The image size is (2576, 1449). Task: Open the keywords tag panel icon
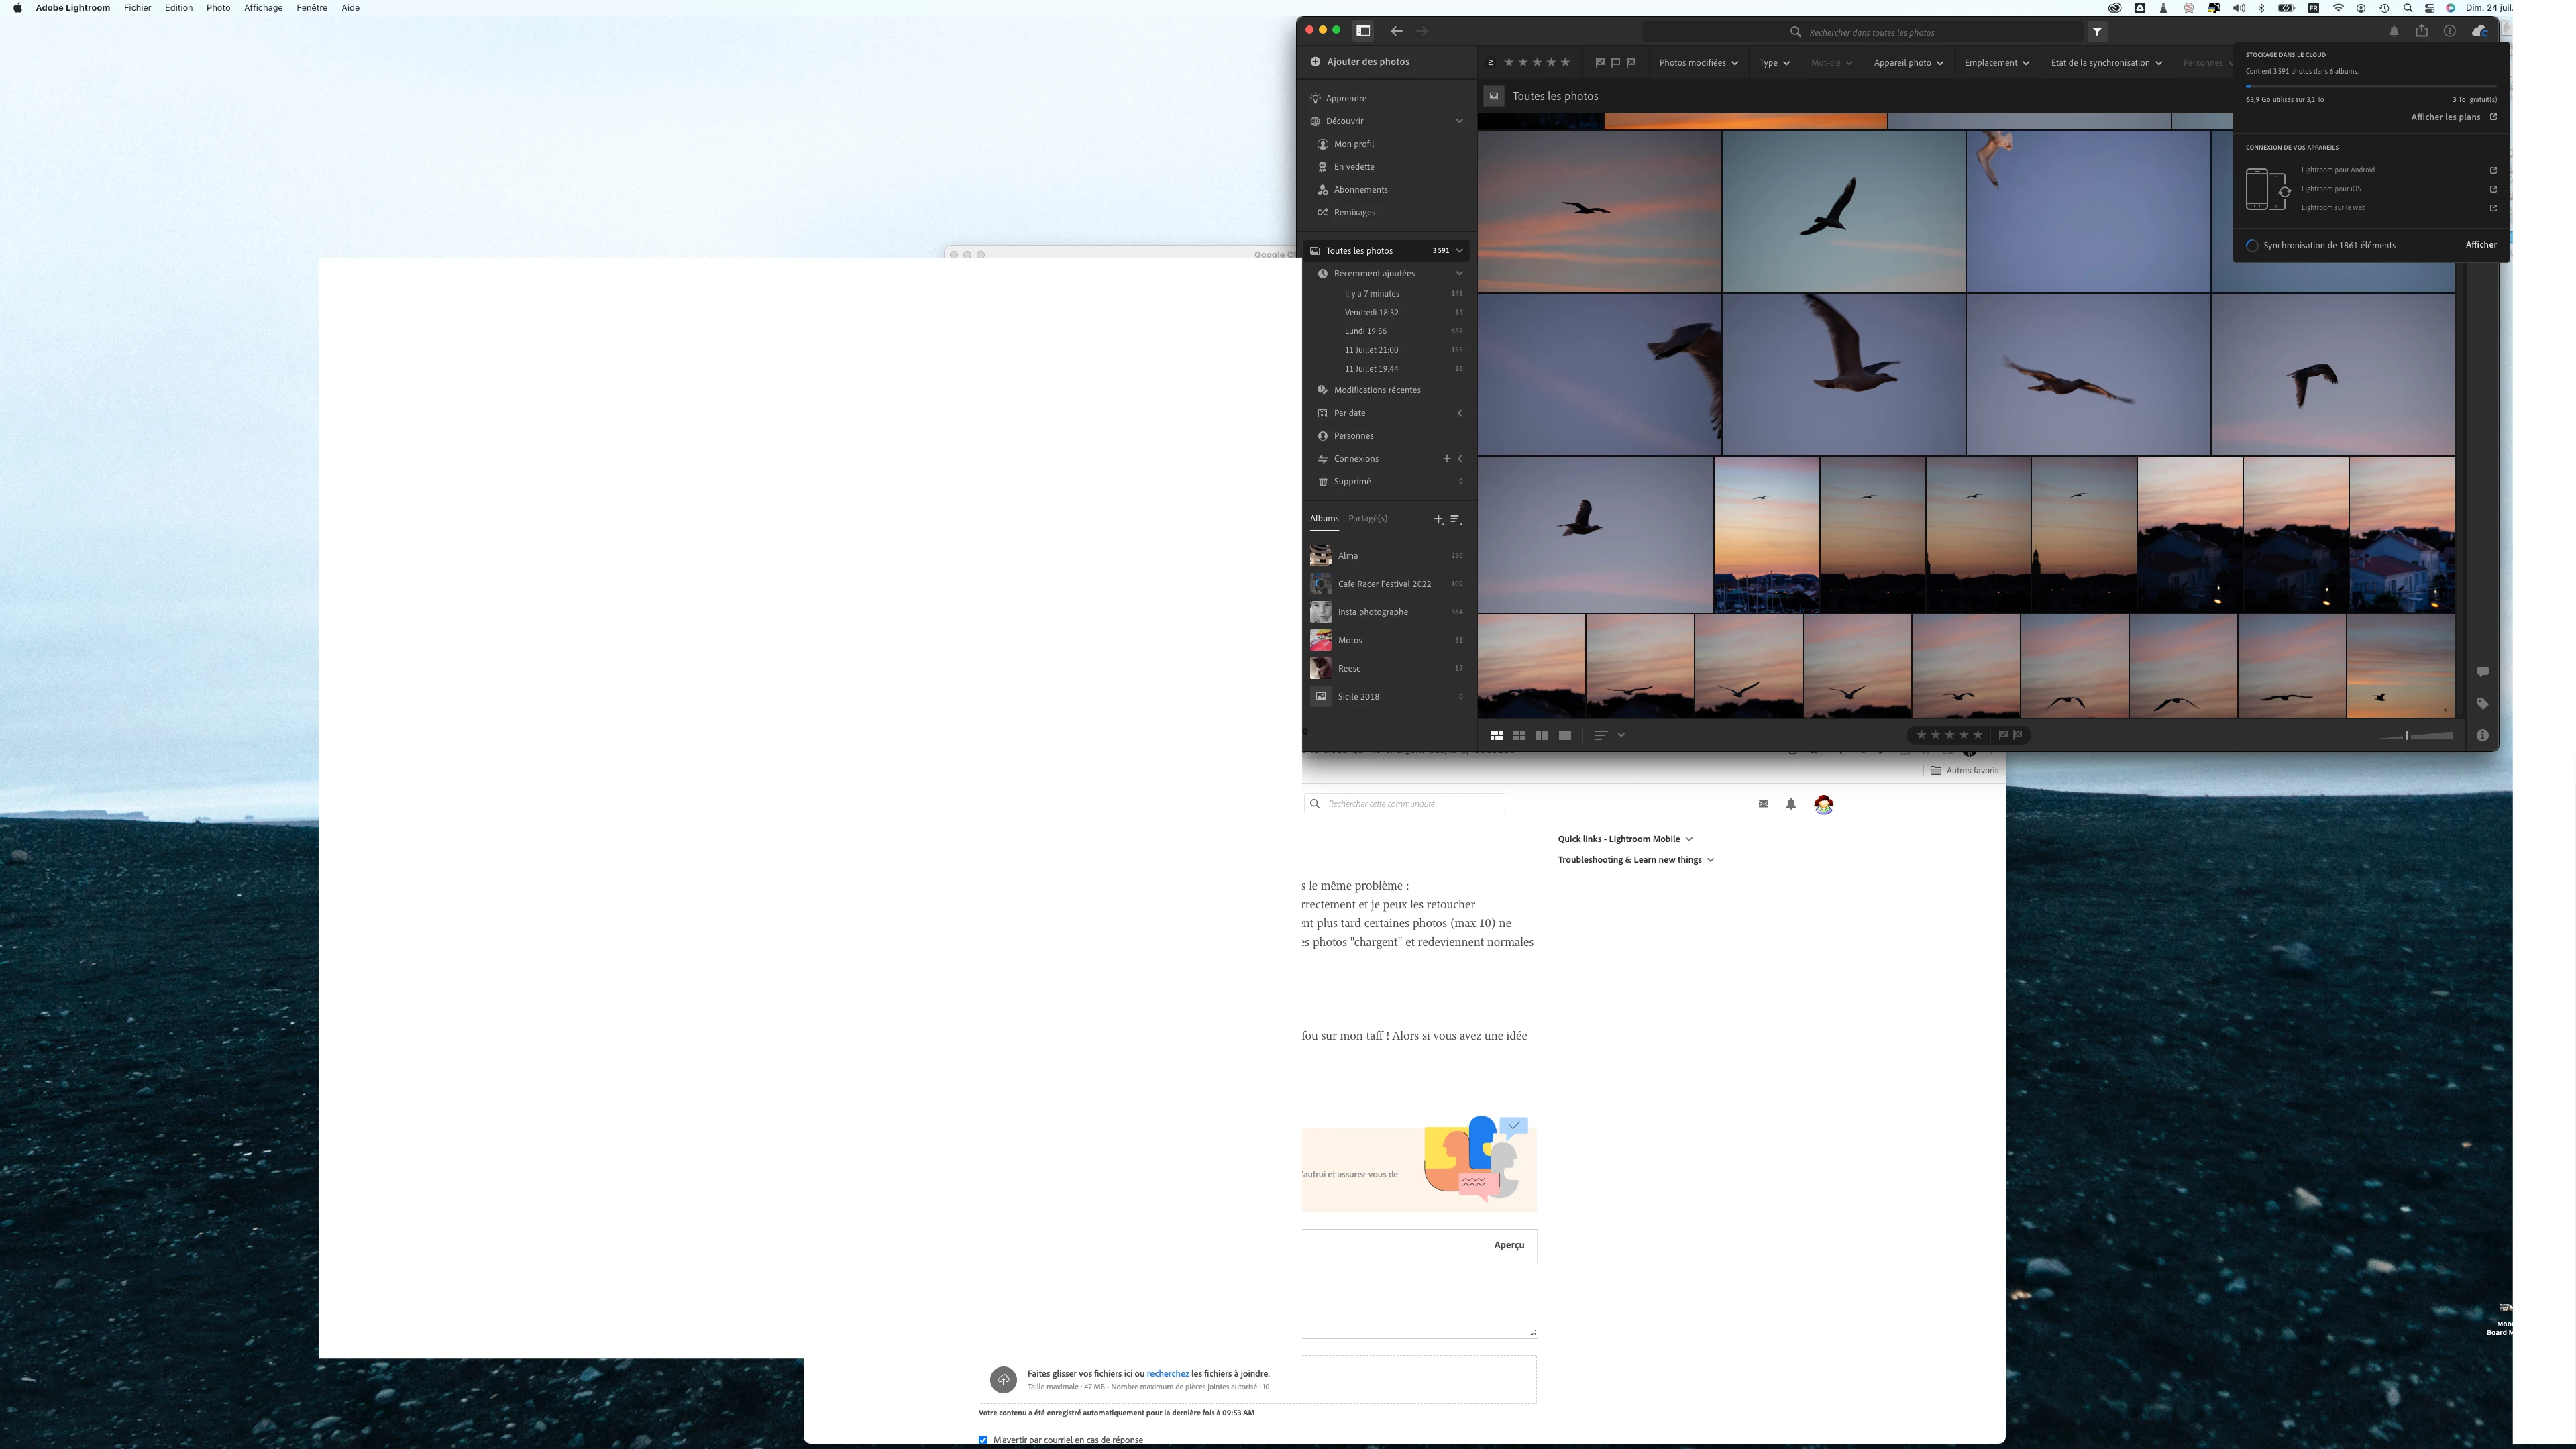pyautogui.click(x=2482, y=704)
